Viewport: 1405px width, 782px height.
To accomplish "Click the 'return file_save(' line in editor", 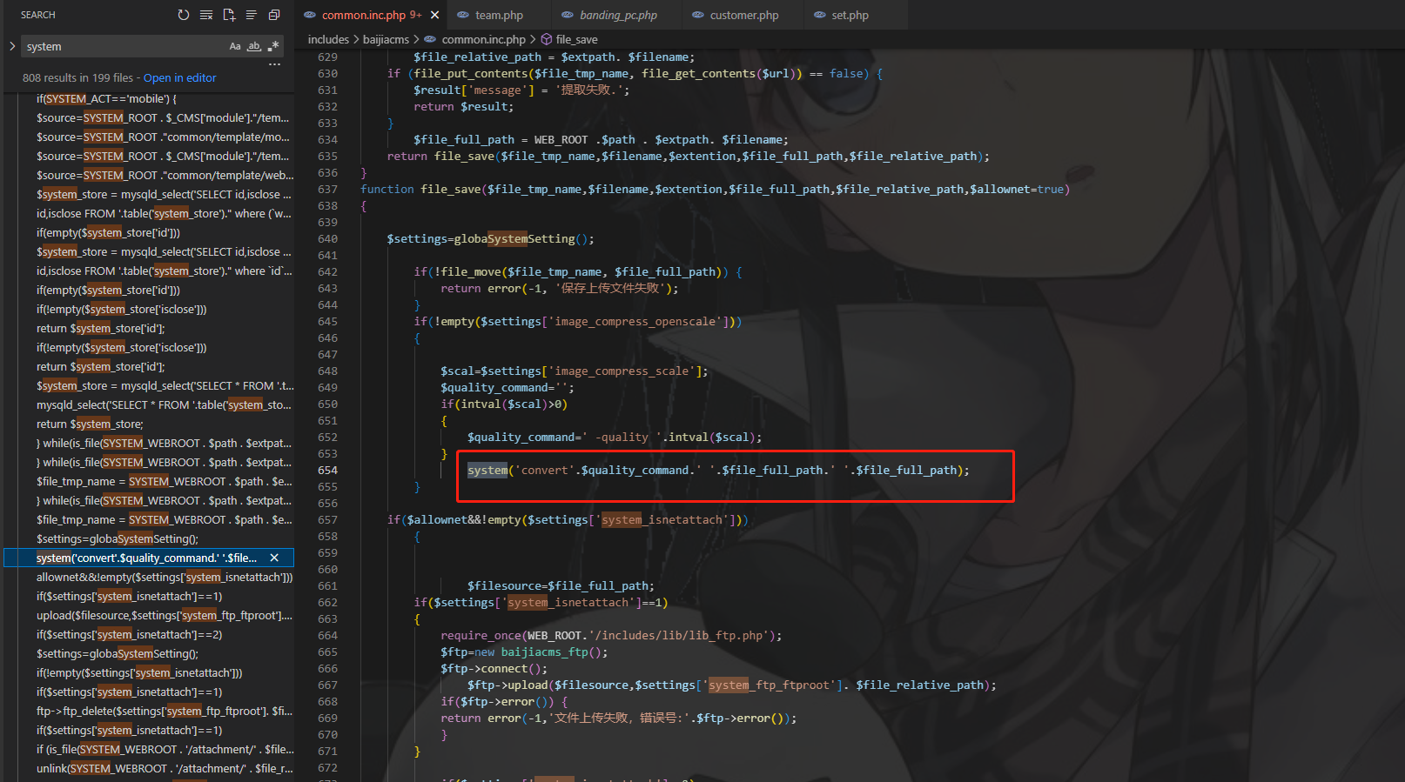I will point(689,157).
